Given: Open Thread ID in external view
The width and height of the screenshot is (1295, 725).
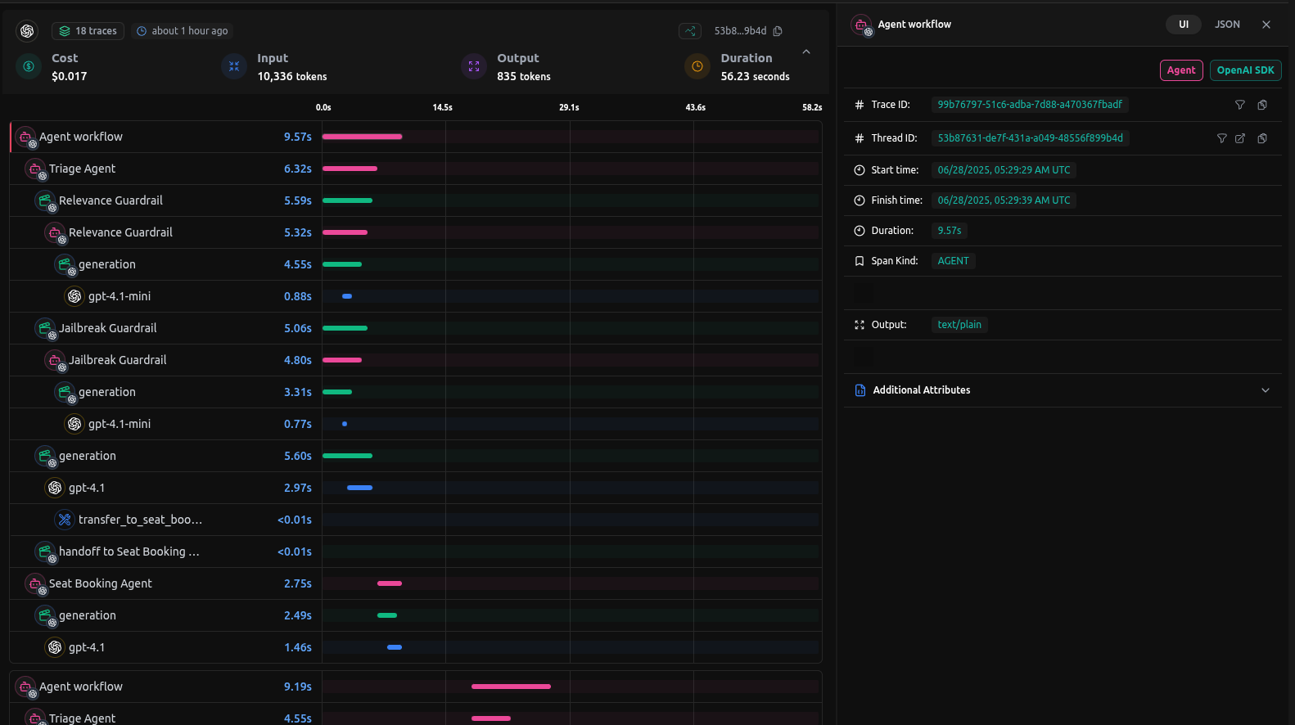Looking at the screenshot, I should click(1240, 138).
